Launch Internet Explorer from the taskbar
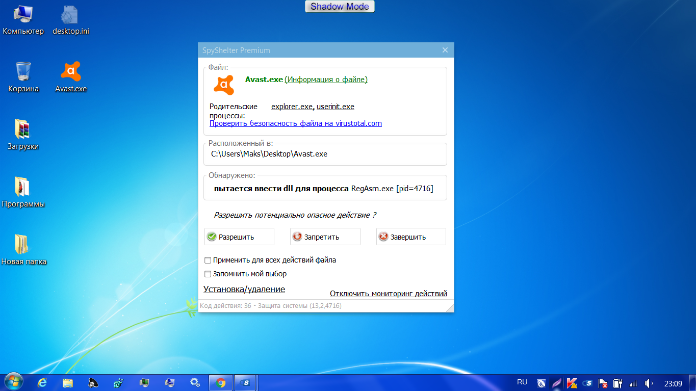Image resolution: width=696 pixels, height=391 pixels. click(42, 382)
